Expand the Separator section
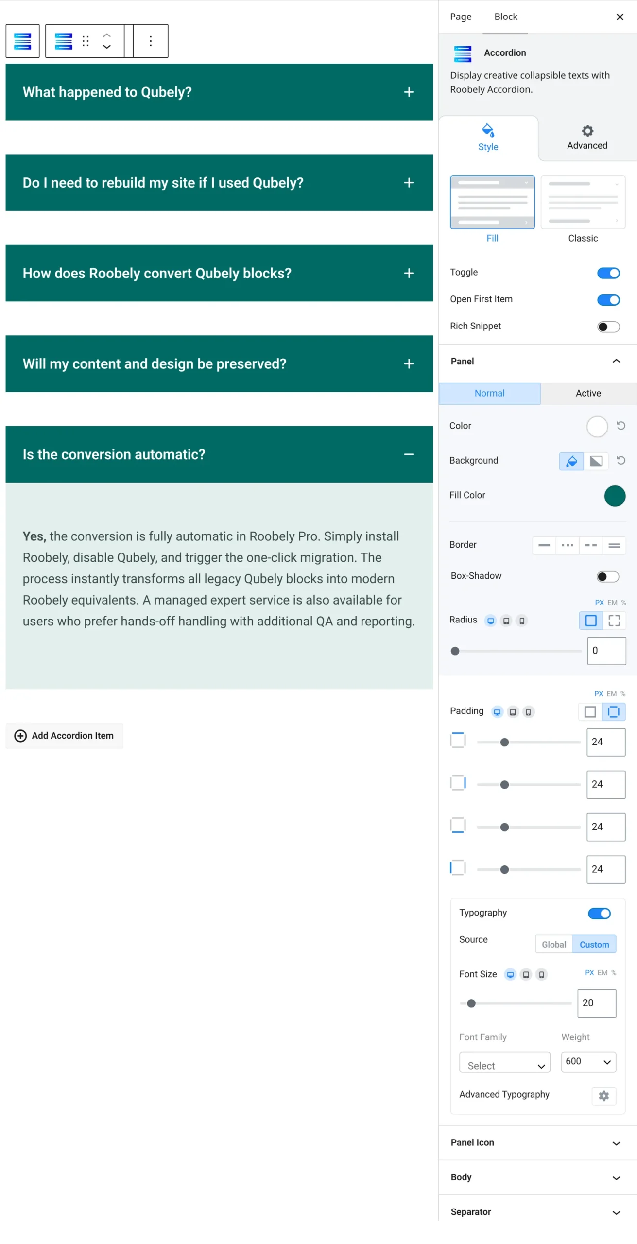Image resolution: width=637 pixels, height=1244 pixels. [x=538, y=1212]
